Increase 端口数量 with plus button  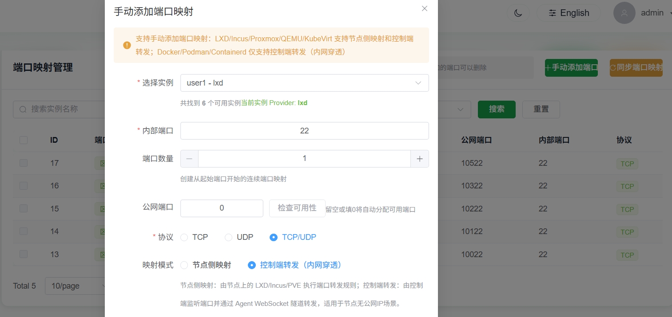pyautogui.click(x=420, y=159)
